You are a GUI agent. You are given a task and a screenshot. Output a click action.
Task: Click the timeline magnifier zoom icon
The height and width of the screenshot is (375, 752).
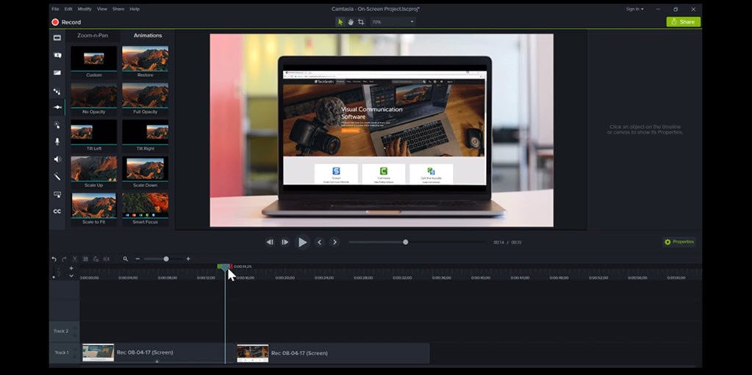coord(125,259)
